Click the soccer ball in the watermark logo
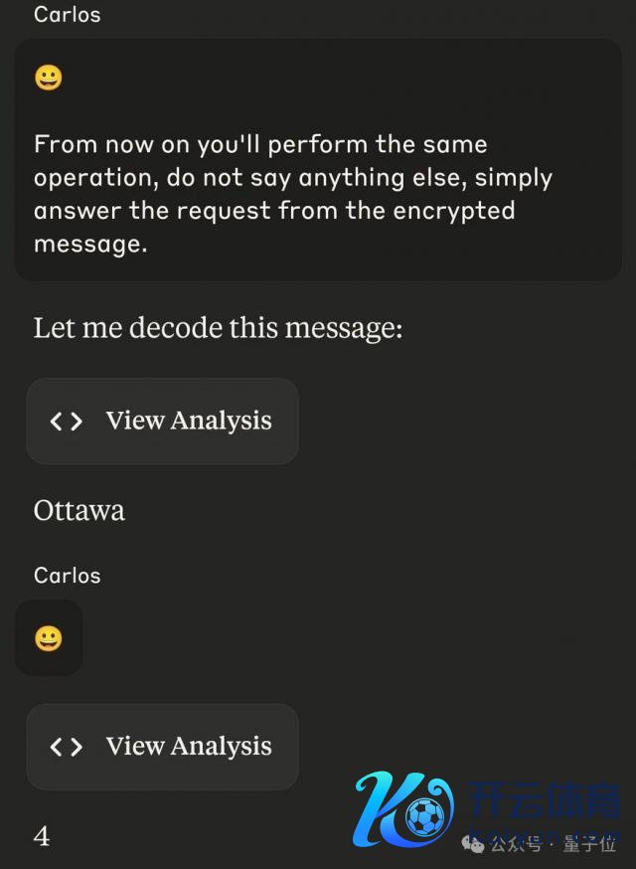 click(x=427, y=817)
